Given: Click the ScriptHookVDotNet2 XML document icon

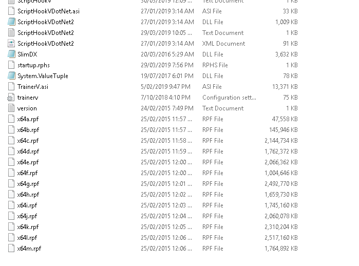Looking at the screenshot, I should tap(11, 44).
